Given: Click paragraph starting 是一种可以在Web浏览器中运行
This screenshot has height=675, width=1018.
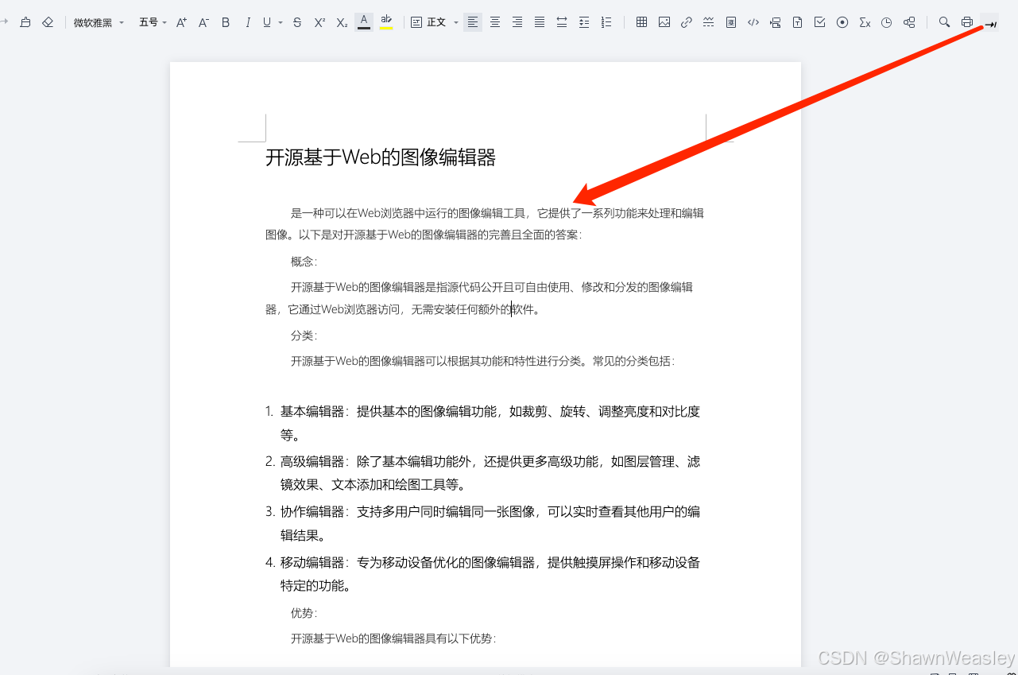Looking at the screenshot, I should (485, 224).
